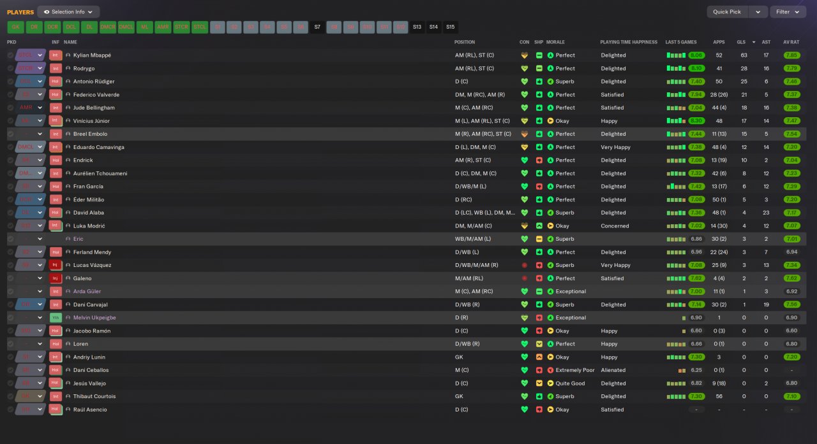Viewport: 817px width, 444px height.
Task: Toggle the picked checkmark for Rodrygo
Action: [x=10, y=68]
